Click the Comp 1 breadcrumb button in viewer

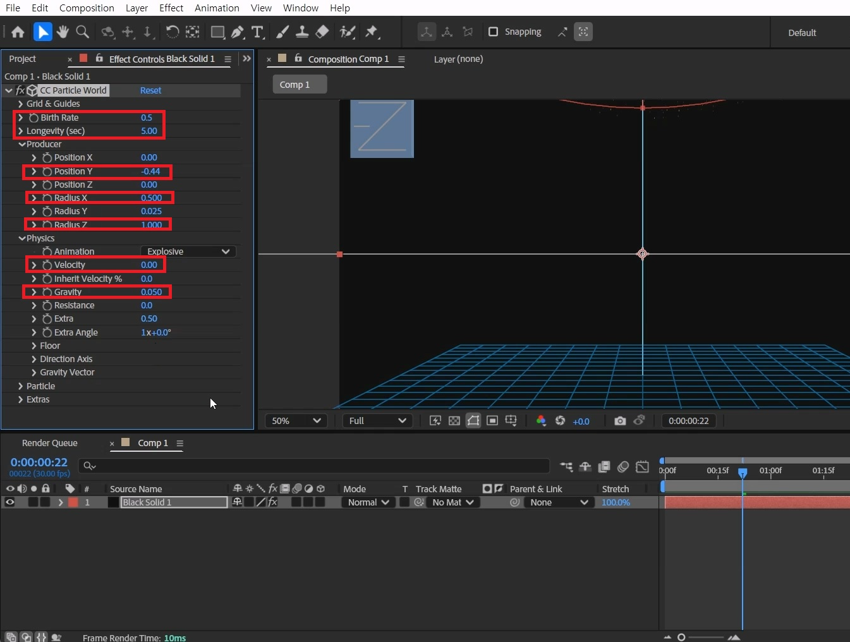coord(300,85)
